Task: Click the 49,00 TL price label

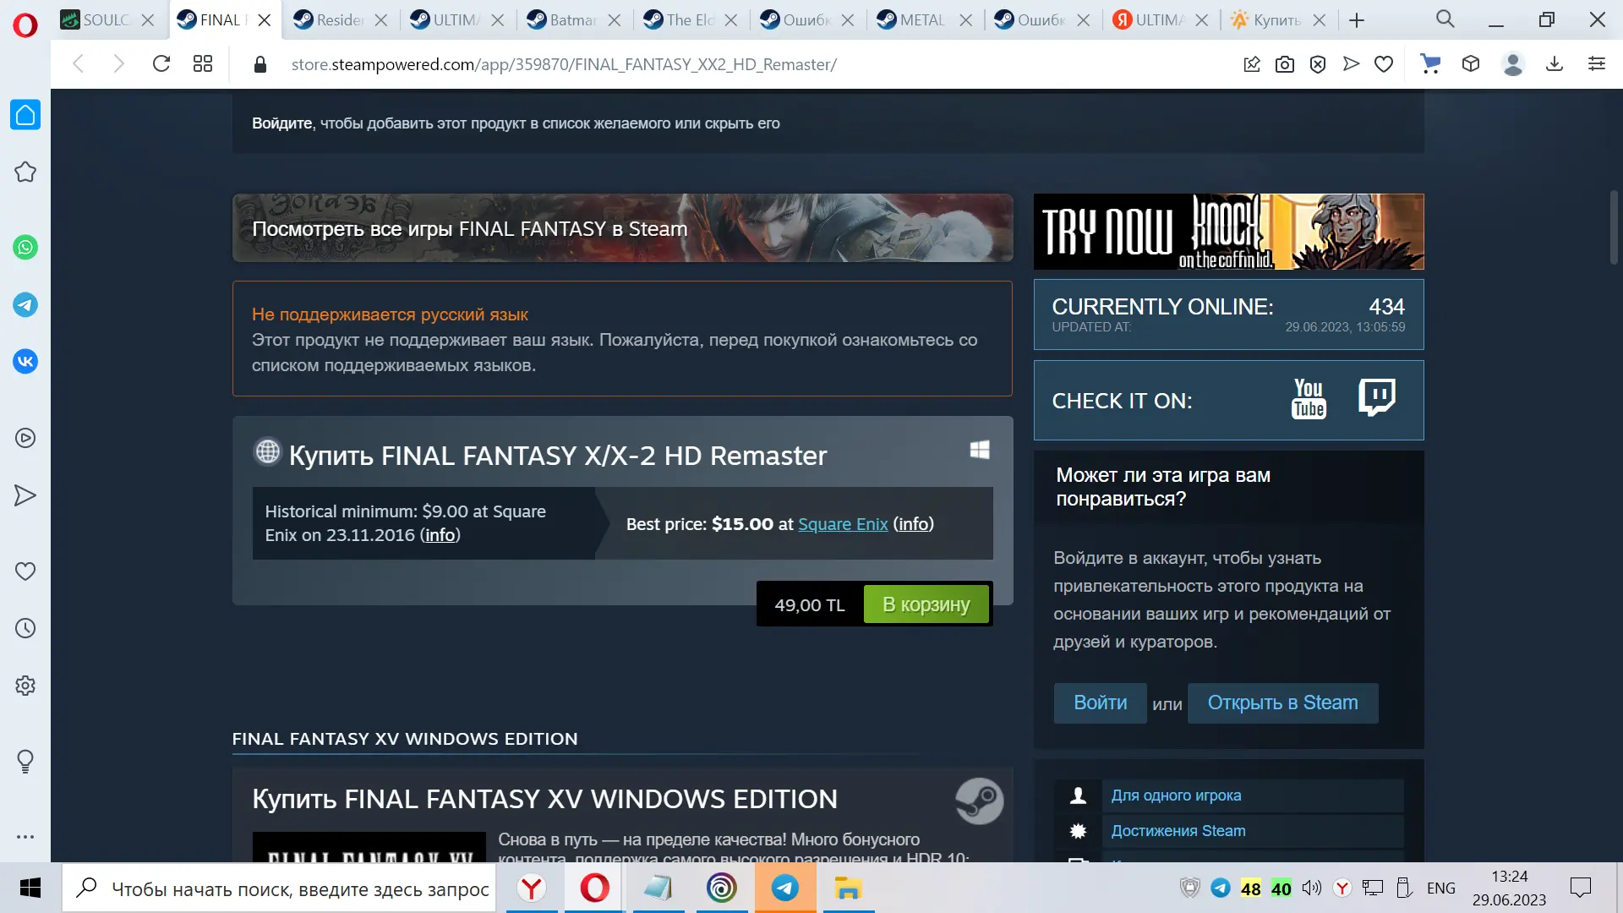Action: click(x=810, y=605)
